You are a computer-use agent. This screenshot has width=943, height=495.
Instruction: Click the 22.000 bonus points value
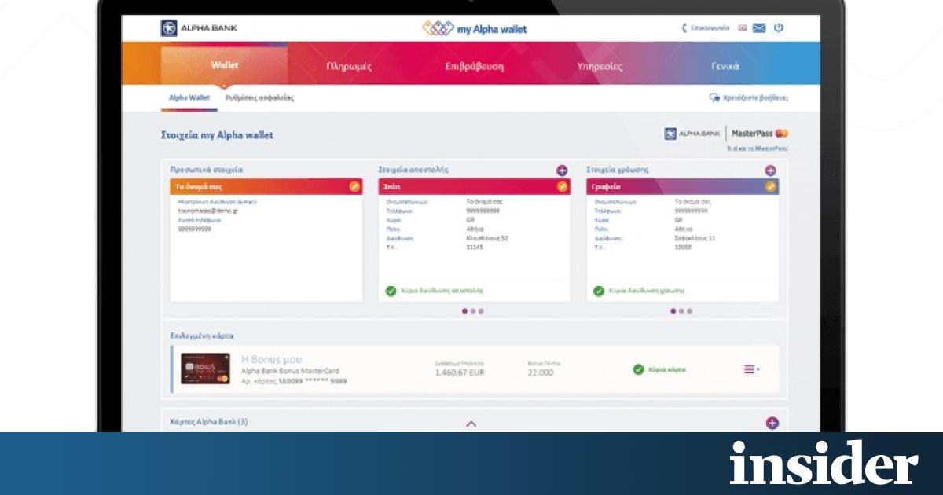tap(541, 372)
